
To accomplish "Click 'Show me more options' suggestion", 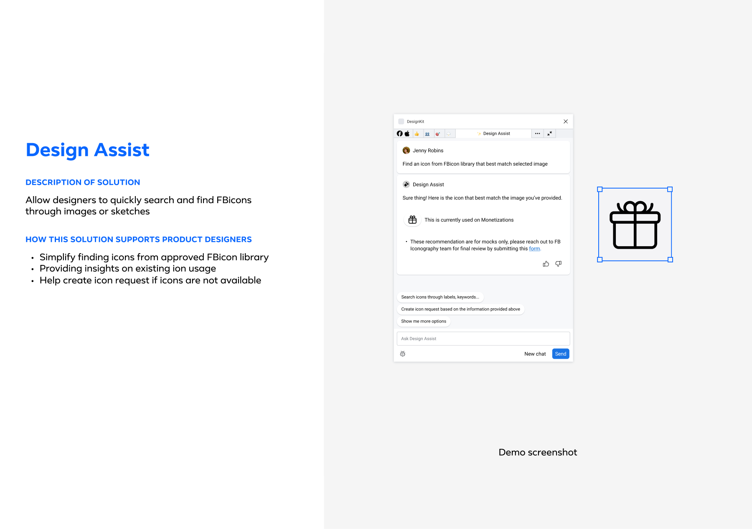I will [x=423, y=321].
